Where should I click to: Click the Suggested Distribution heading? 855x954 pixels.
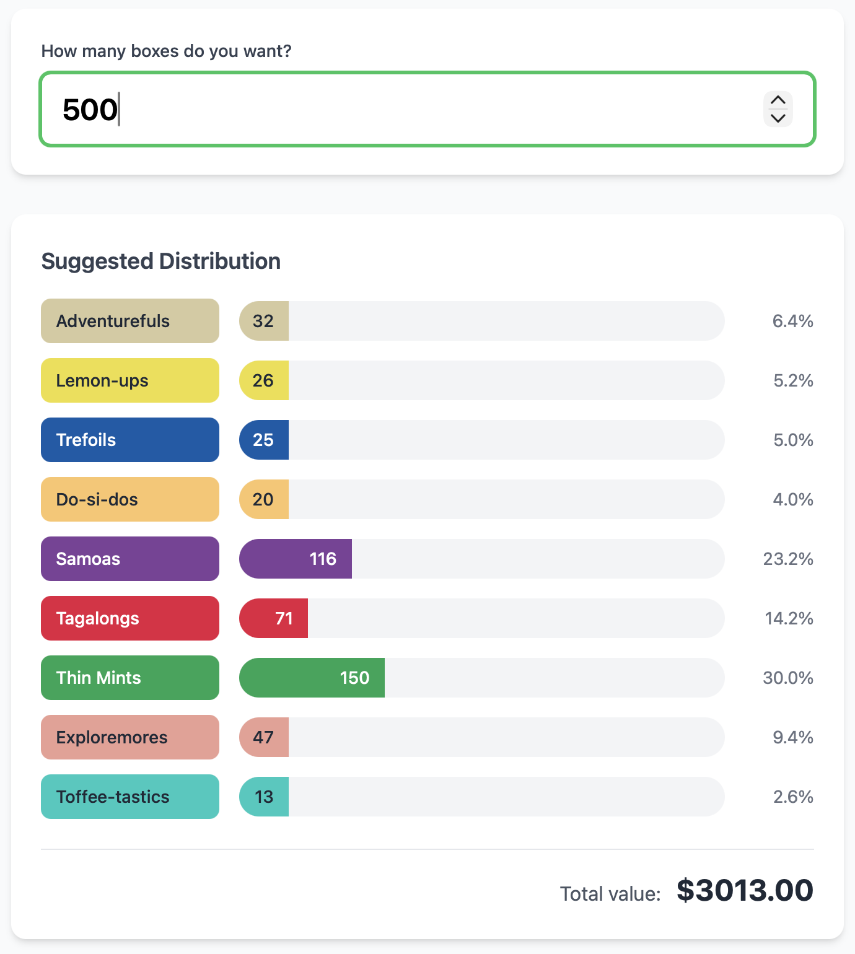161,261
